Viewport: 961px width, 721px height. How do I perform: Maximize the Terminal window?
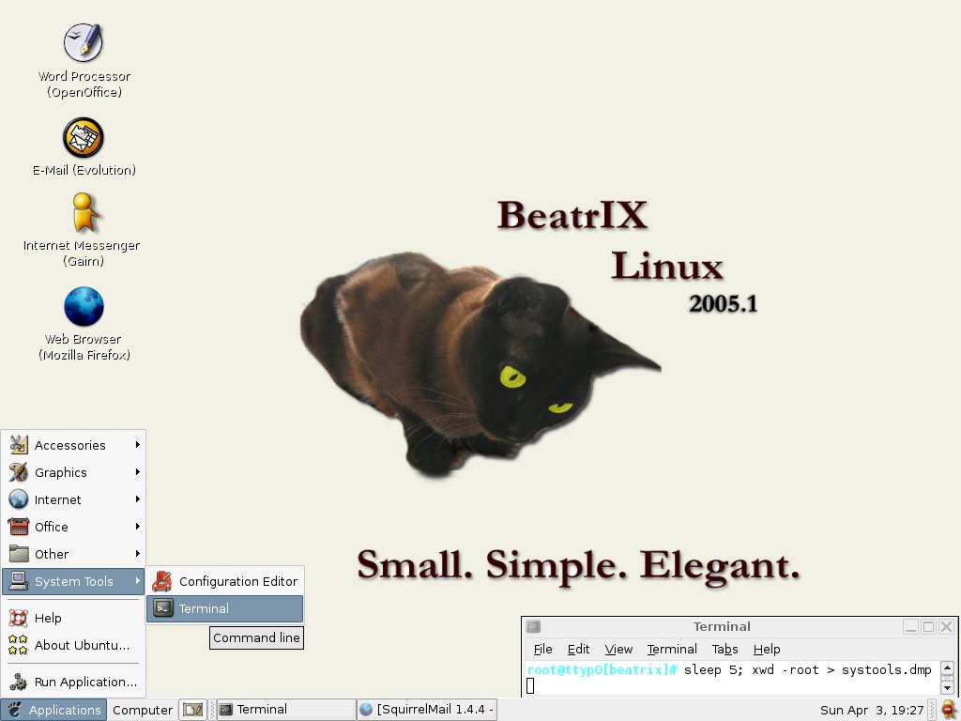point(928,626)
